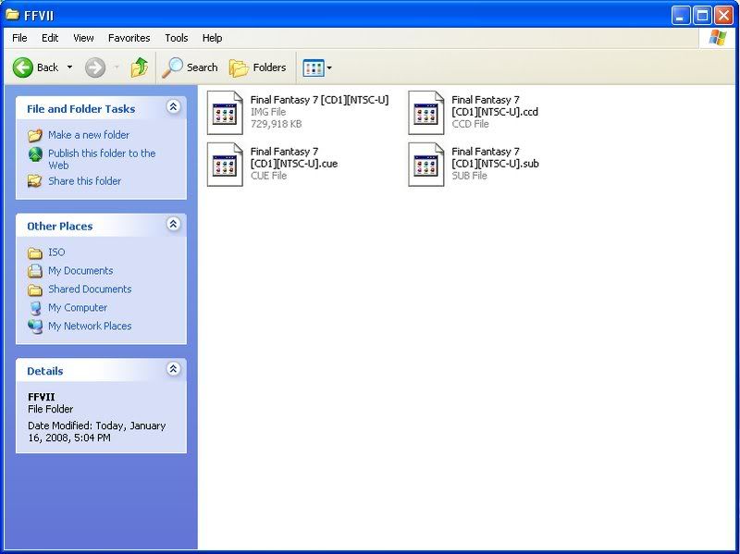Open the Back history dropdown arrow
The image size is (740, 554).
click(x=70, y=68)
